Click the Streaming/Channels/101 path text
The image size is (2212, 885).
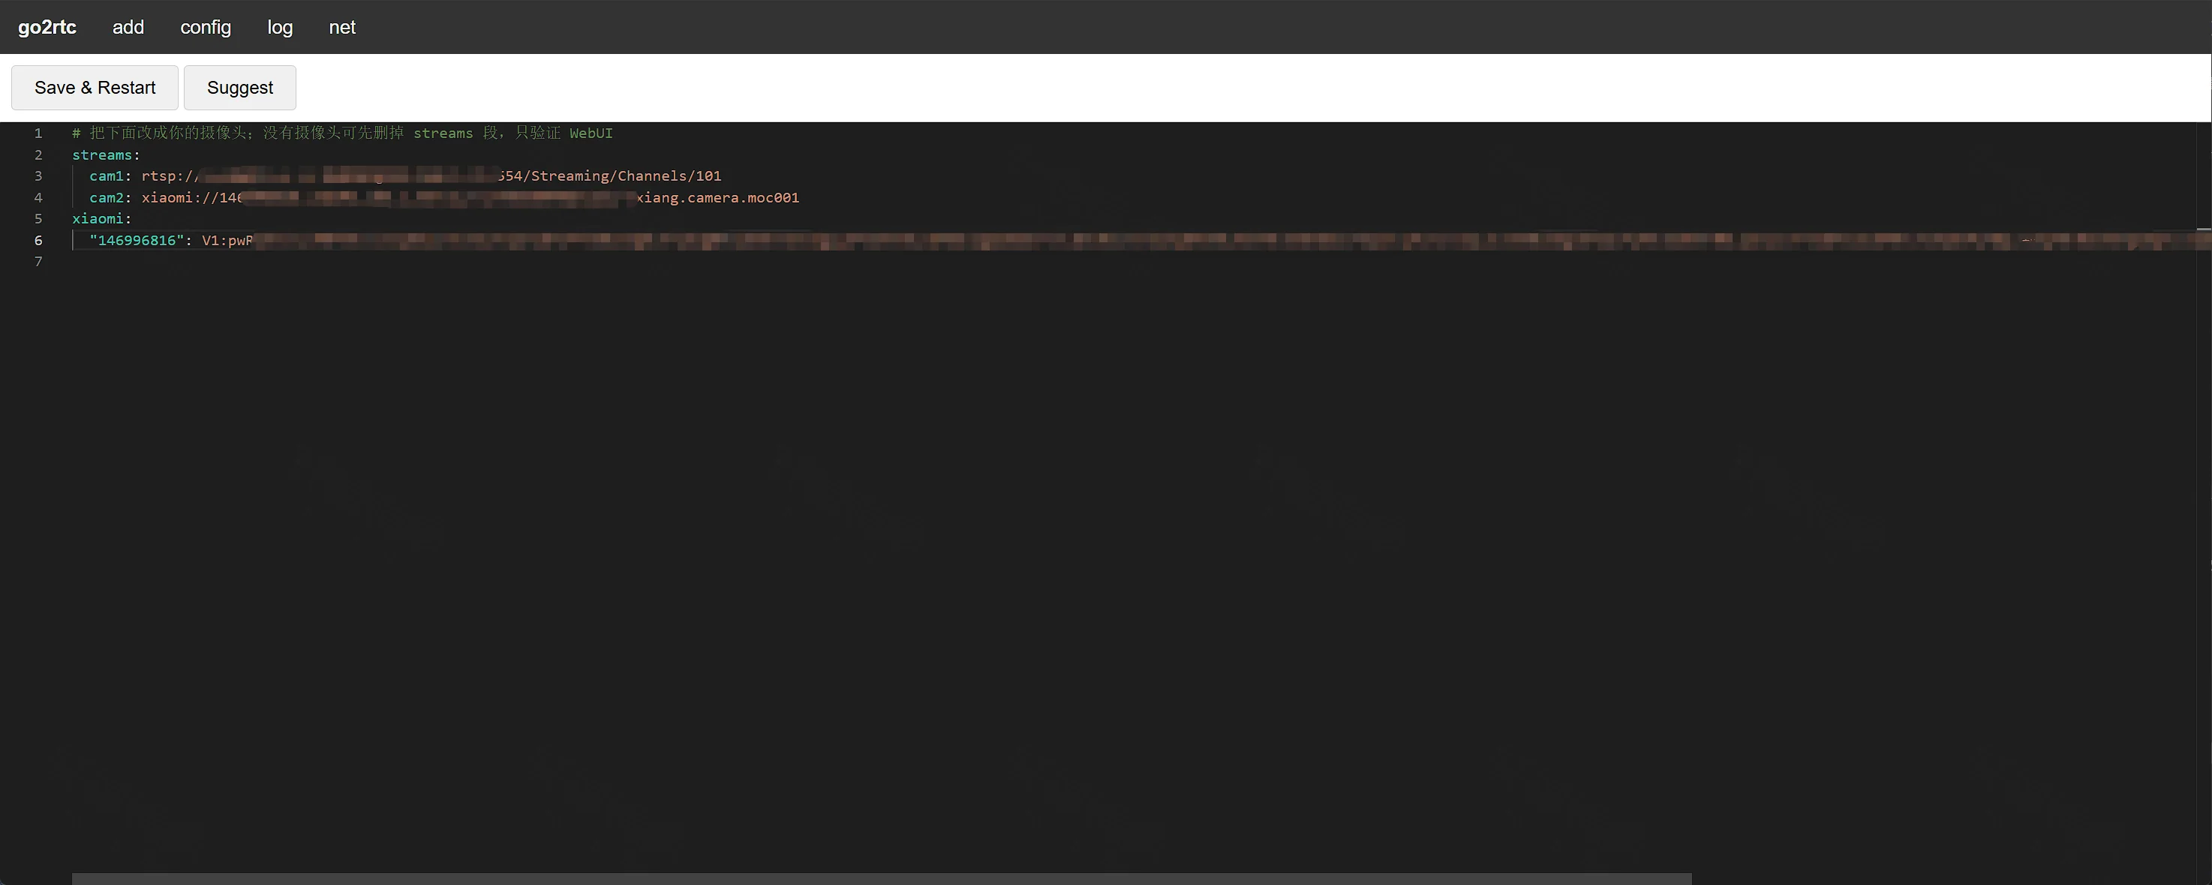(x=626, y=176)
